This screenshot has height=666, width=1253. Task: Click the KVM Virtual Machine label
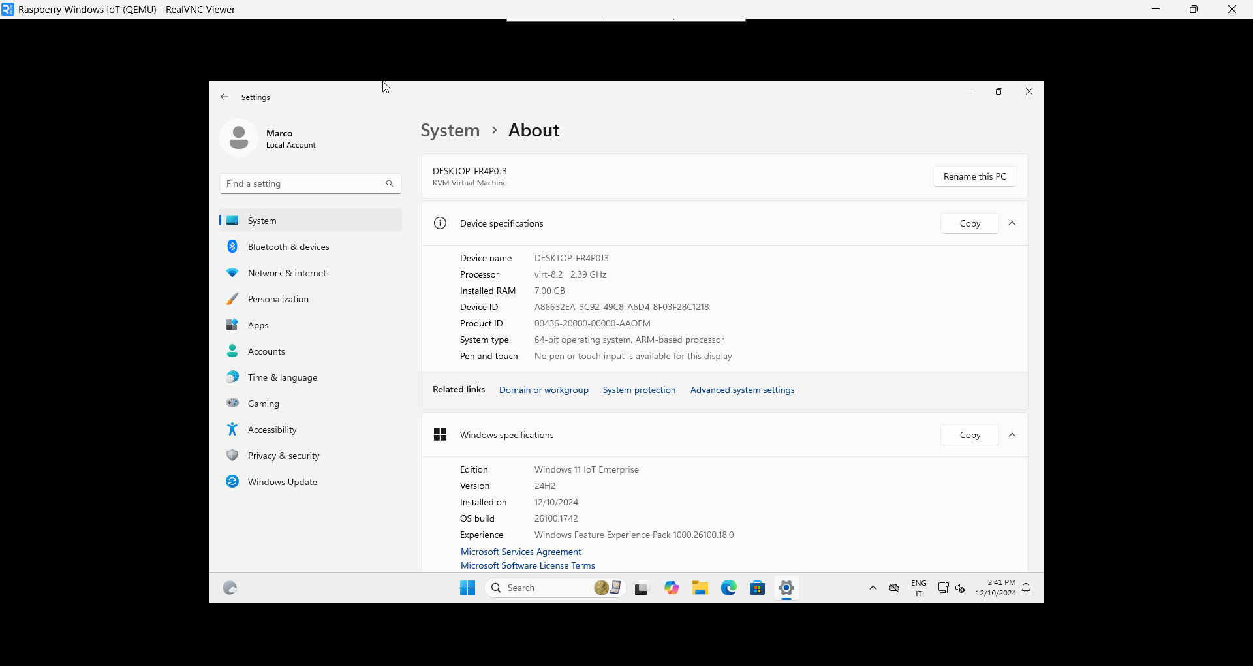[x=470, y=183]
